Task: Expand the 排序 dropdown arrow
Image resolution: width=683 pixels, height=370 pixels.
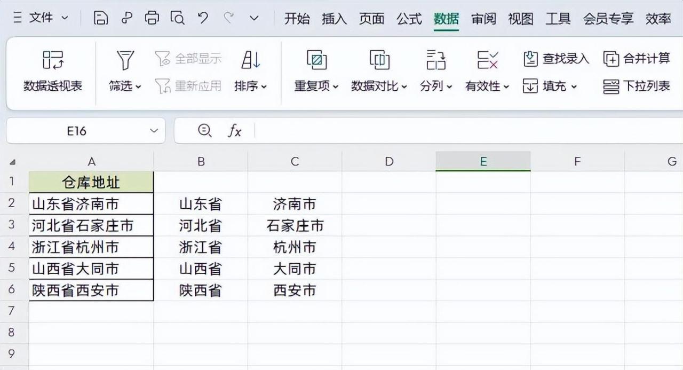Action: (264, 86)
